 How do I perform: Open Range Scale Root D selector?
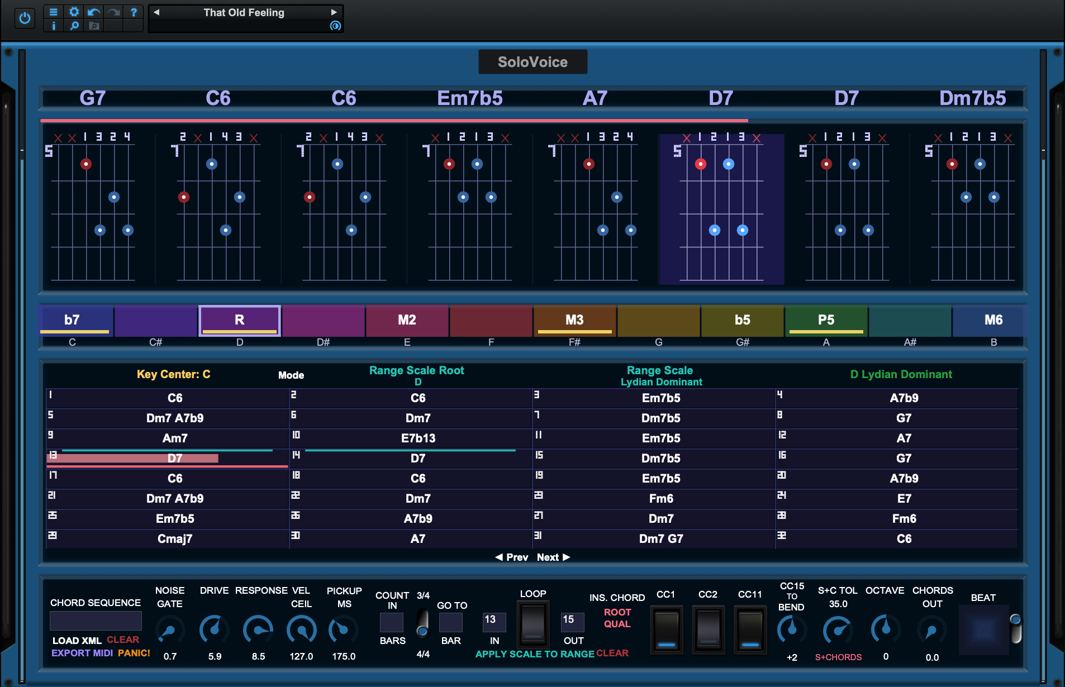(417, 376)
